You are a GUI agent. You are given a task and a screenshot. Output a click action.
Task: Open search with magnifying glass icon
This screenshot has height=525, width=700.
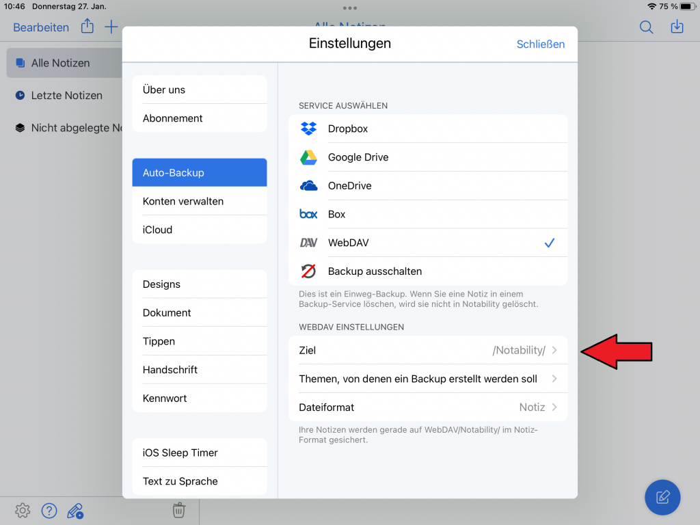pyautogui.click(x=646, y=27)
